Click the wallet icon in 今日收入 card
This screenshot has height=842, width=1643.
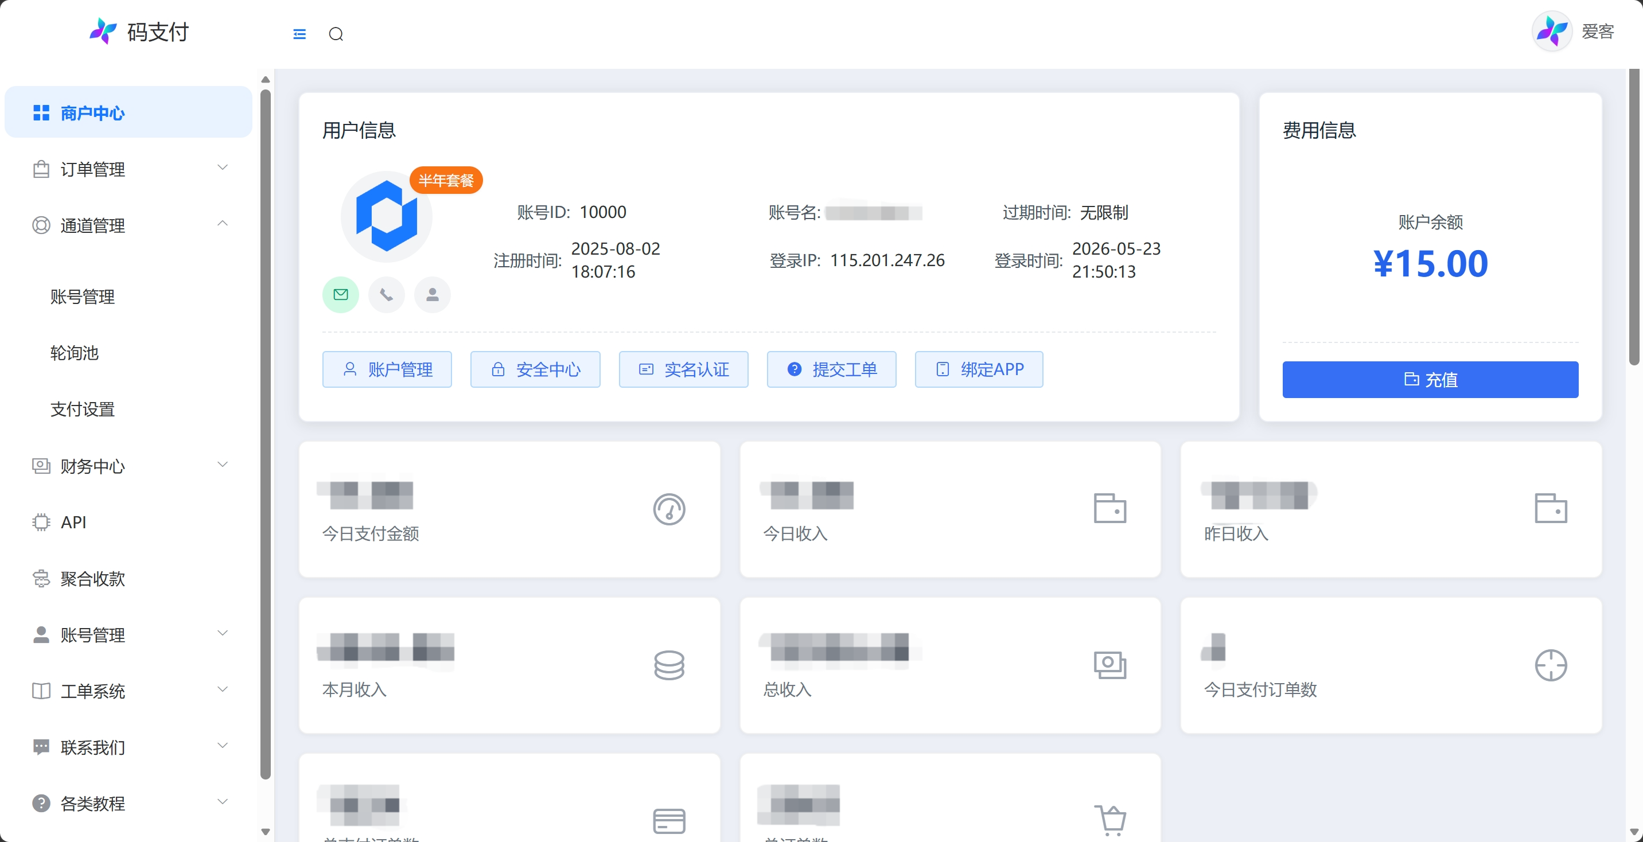[1110, 508]
